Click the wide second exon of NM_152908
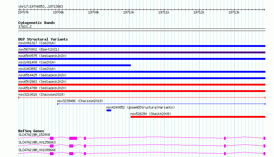The height and width of the screenshot is (157, 274). click(73, 138)
